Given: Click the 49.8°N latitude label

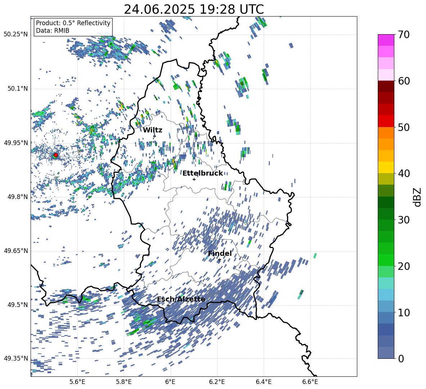Looking at the screenshot, I should coord(18,197).
